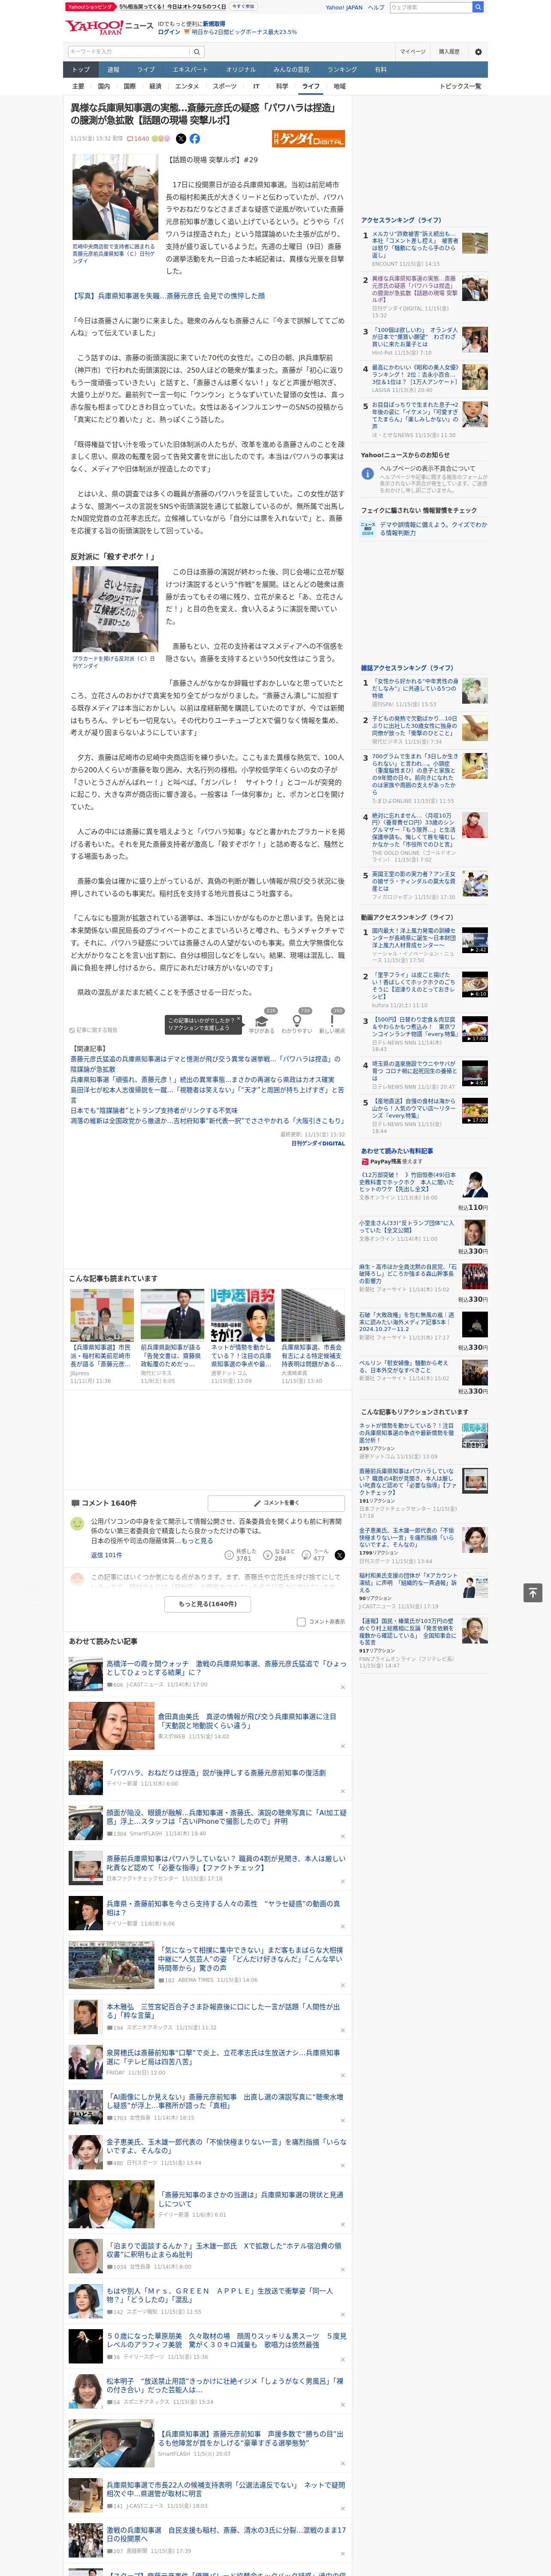Open the 1640 comments count icon
The height and width of the screenshot is (2576, 551).
pyautogui.click(x=138, y=139)
